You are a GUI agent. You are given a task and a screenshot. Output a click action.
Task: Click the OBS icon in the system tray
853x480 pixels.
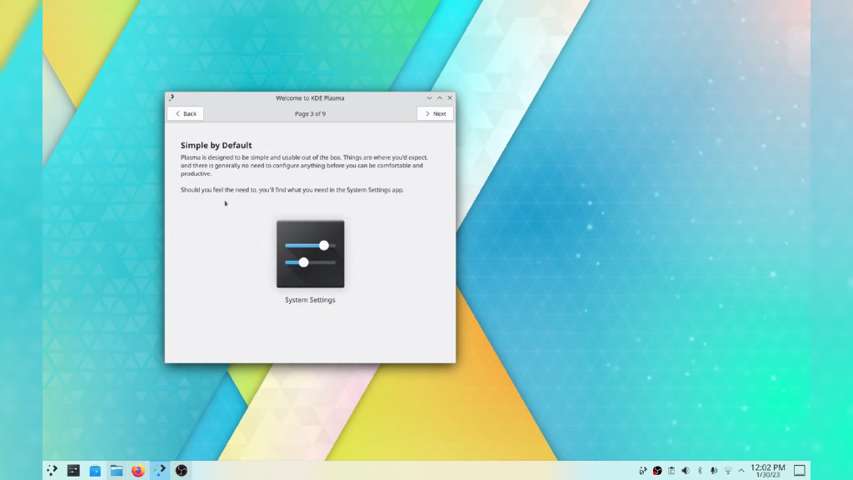click(x=657, y=470)
